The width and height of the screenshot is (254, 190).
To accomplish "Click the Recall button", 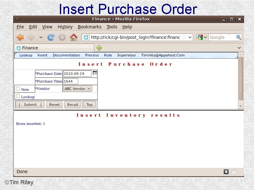I will pyautogui.click(x=73, y=105).
